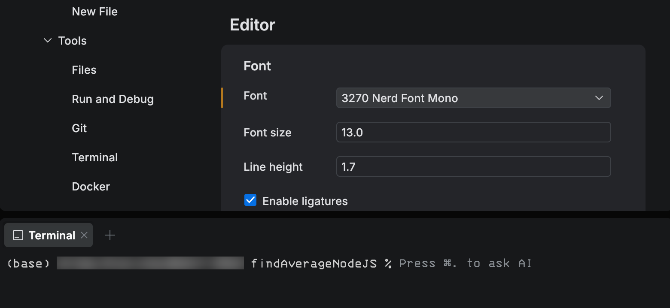The image size is (670, 308).
Task: Open Run and Debug settings
Action: 113,99
